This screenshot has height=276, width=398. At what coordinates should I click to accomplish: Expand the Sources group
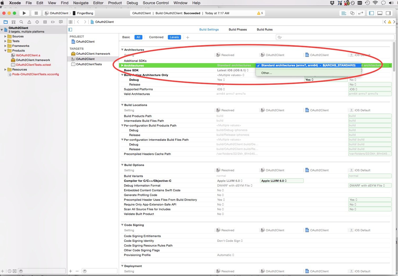[x=5, y=37]
